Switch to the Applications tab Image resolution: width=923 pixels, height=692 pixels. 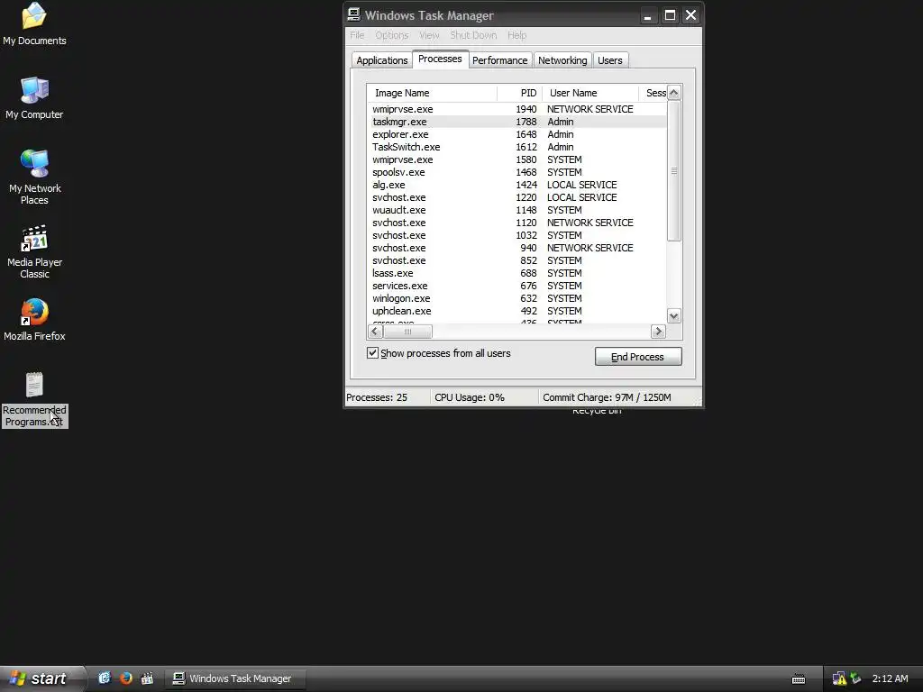click(x=381, y=60)
